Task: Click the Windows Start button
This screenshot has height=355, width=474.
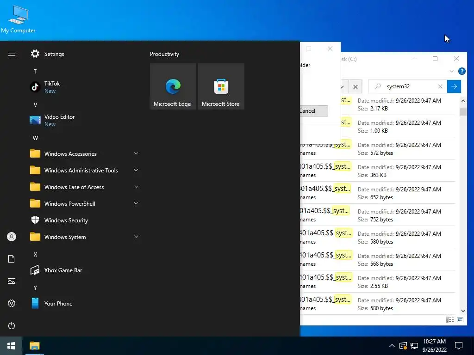Action: (x=11, y=346)
